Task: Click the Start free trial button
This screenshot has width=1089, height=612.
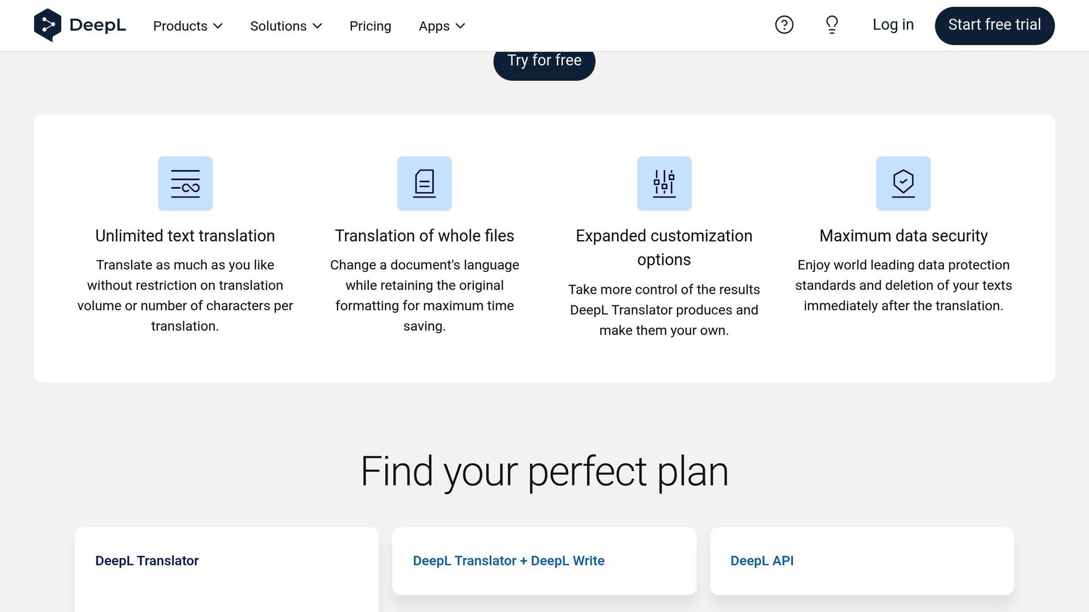Action: (x=994, y=24)
